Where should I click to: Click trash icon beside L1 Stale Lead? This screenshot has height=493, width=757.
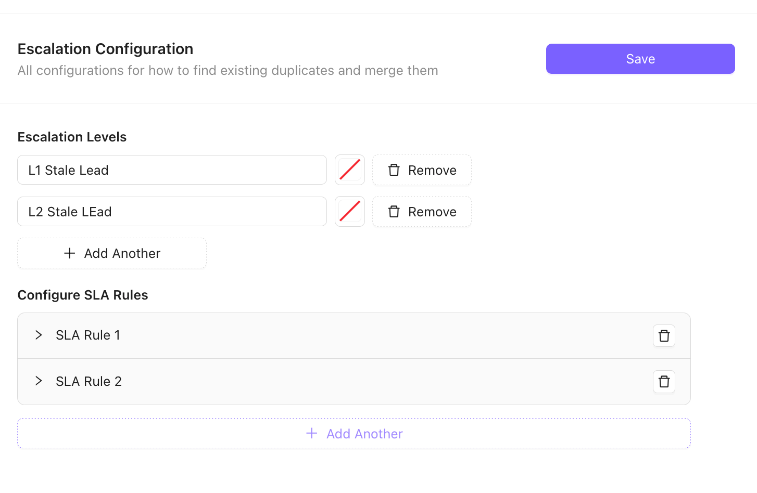coord(394,170)
